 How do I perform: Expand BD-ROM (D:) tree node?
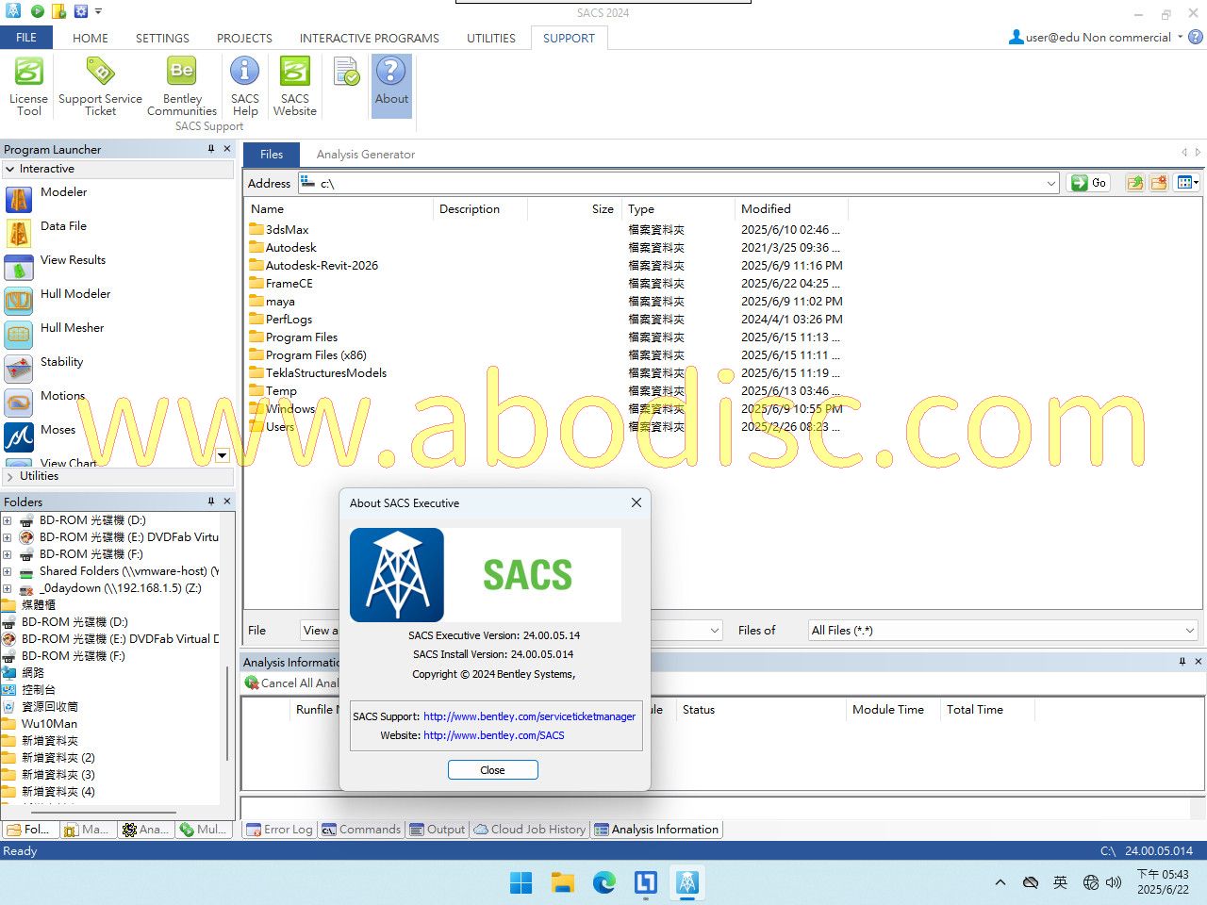8,520
